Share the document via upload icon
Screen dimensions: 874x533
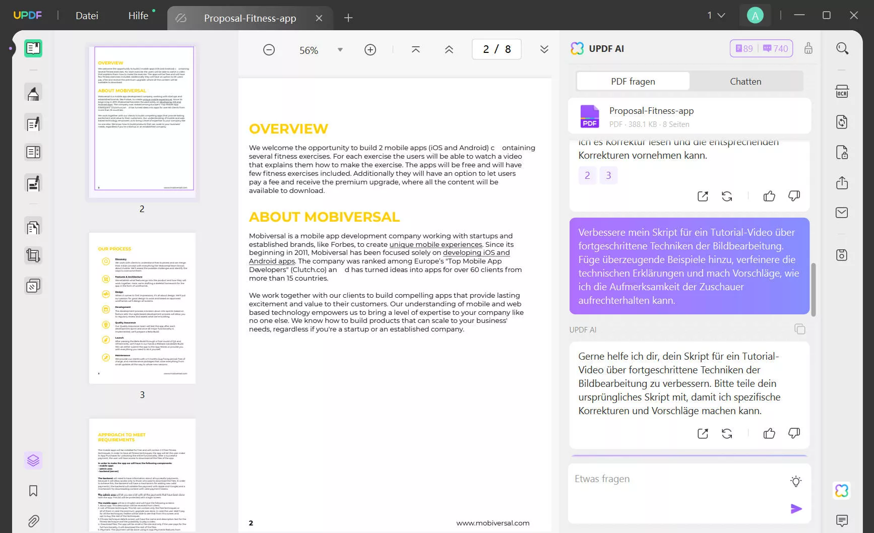pos(842,182)
